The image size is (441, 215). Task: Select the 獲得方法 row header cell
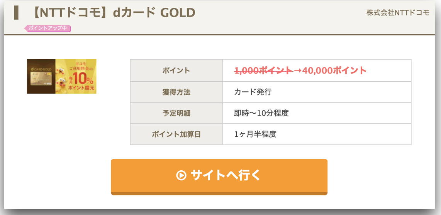(x=176, y=92)
